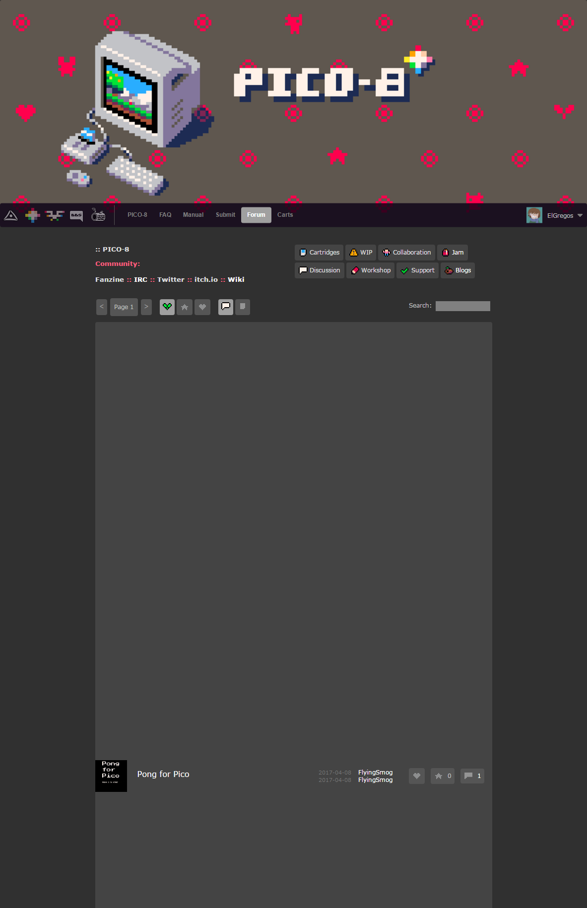
Task: Open the Page 1 selector
Action: [124, 307]
